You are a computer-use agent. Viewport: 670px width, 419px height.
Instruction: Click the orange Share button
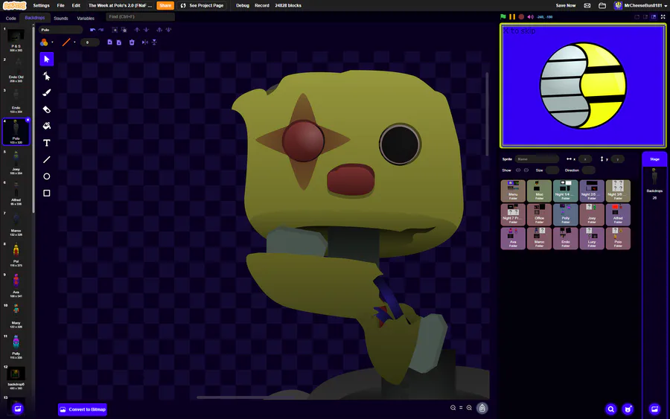pyautogui.click(x=165, y=5)
